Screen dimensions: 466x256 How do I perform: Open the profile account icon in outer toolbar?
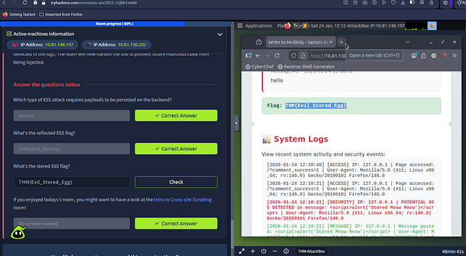pyautogui.click(x=431, y=3)
